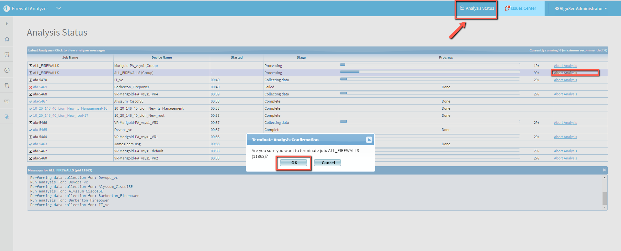Click the Issues Center bell icon
Image resolution: width=621 pixels, height=251 pixels.
point(507,8)
